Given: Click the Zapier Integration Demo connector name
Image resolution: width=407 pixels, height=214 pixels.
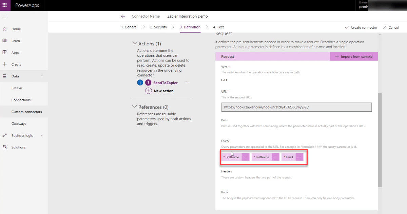Looking at the screenshot, I should click(188, 16).
